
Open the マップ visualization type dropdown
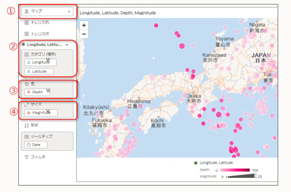pyautogui.click(x=47, y=11)
